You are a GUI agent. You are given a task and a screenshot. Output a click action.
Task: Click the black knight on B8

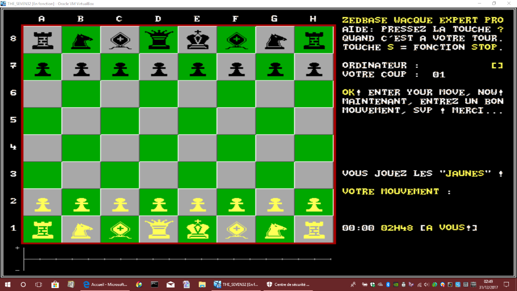point(80,40)
